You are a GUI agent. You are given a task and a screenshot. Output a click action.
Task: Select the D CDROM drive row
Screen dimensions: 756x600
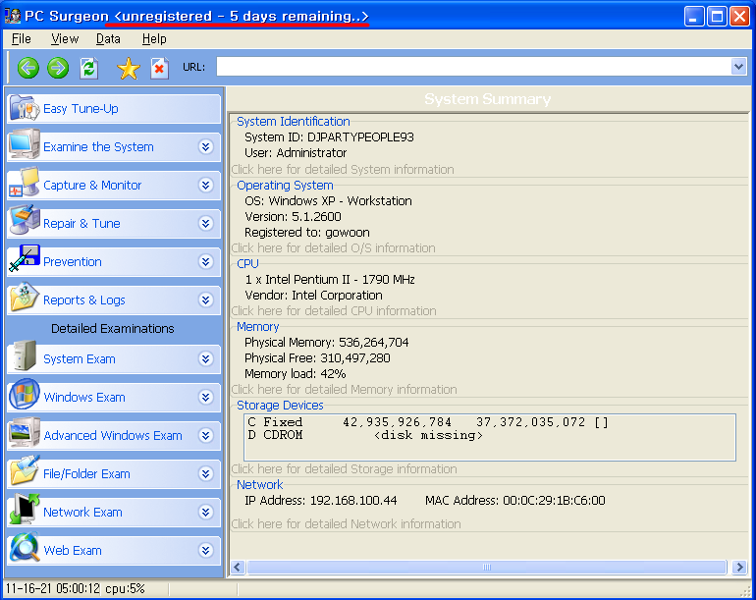365,435
